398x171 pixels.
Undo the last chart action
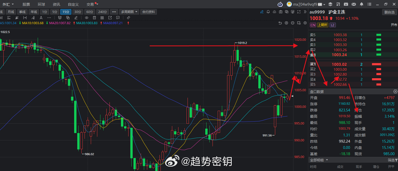[x=280, y=23]
